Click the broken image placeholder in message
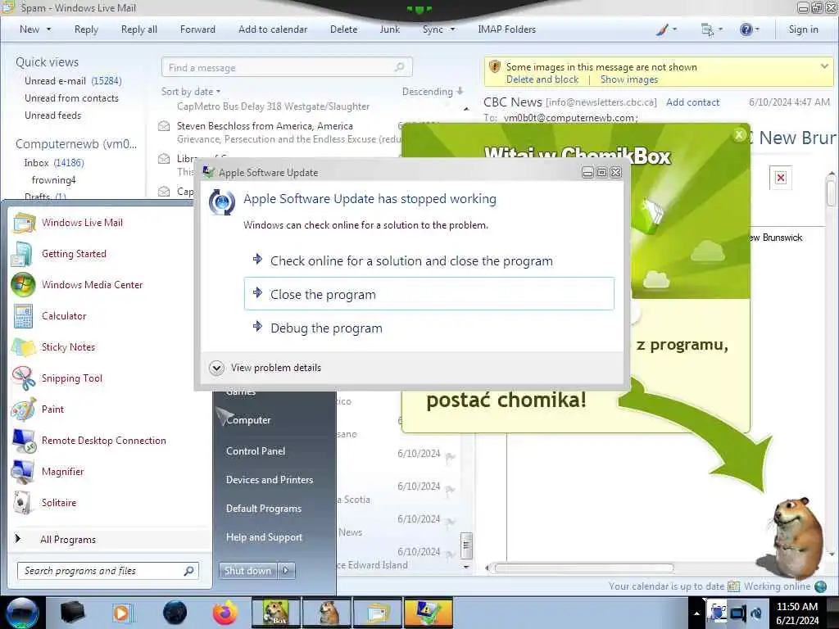Viewport: 839px width, 629px height. tap(781, 178)
